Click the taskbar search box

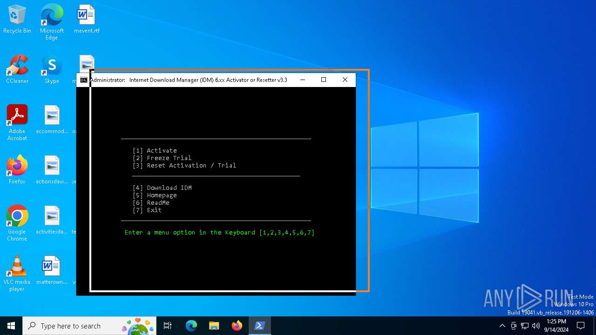pyautogui.click(x=89, y=326)
